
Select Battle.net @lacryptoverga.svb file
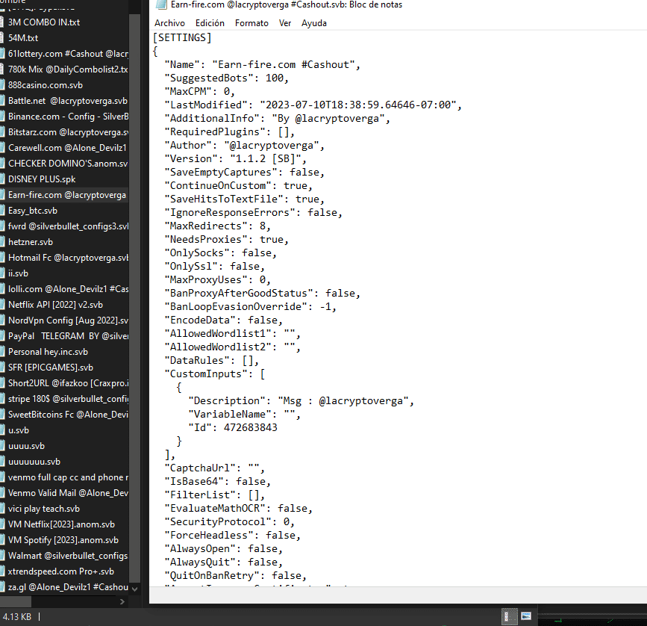click(64, 101)
